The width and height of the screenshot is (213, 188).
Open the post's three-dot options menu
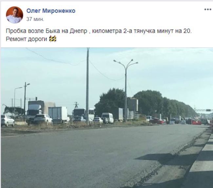click(x=208, y=9)
